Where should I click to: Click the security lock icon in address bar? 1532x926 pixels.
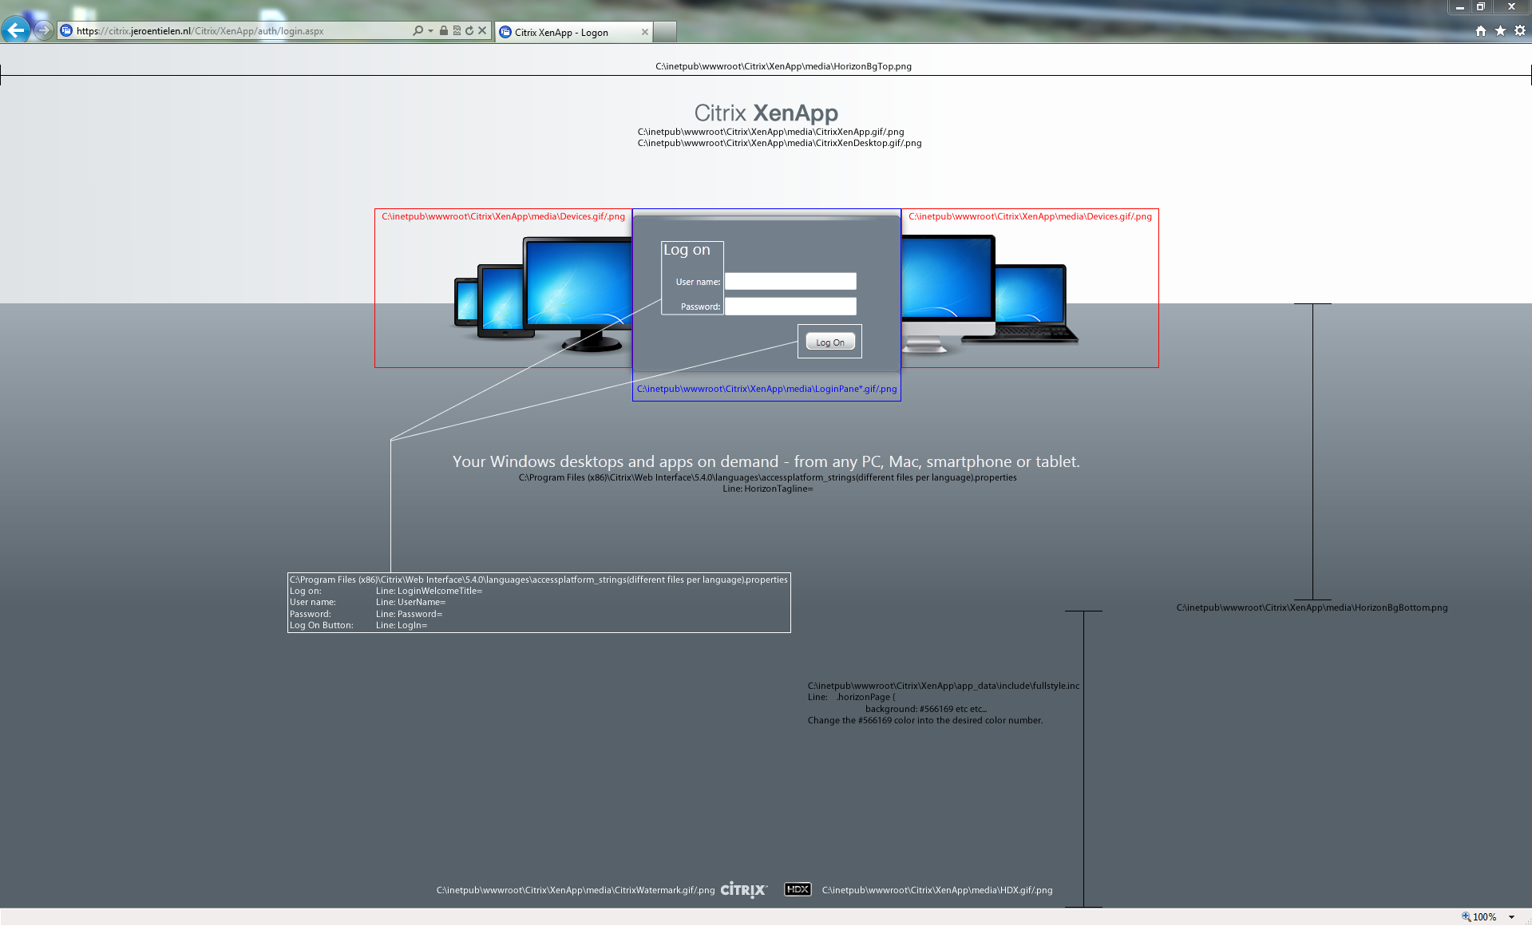[x=444, y=31]
